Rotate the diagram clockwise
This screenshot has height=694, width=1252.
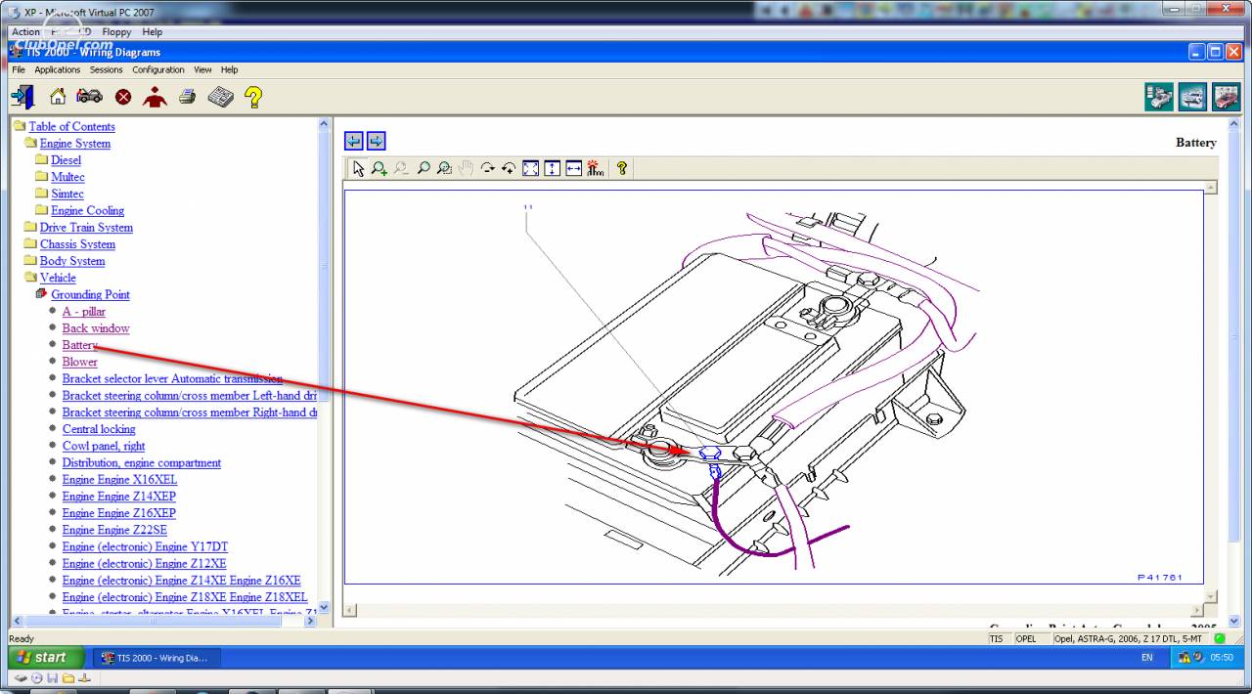(x=487, y=168)
